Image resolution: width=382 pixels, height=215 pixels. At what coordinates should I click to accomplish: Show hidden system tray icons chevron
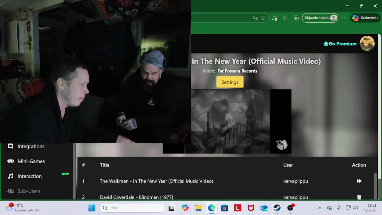pos(320,208)
